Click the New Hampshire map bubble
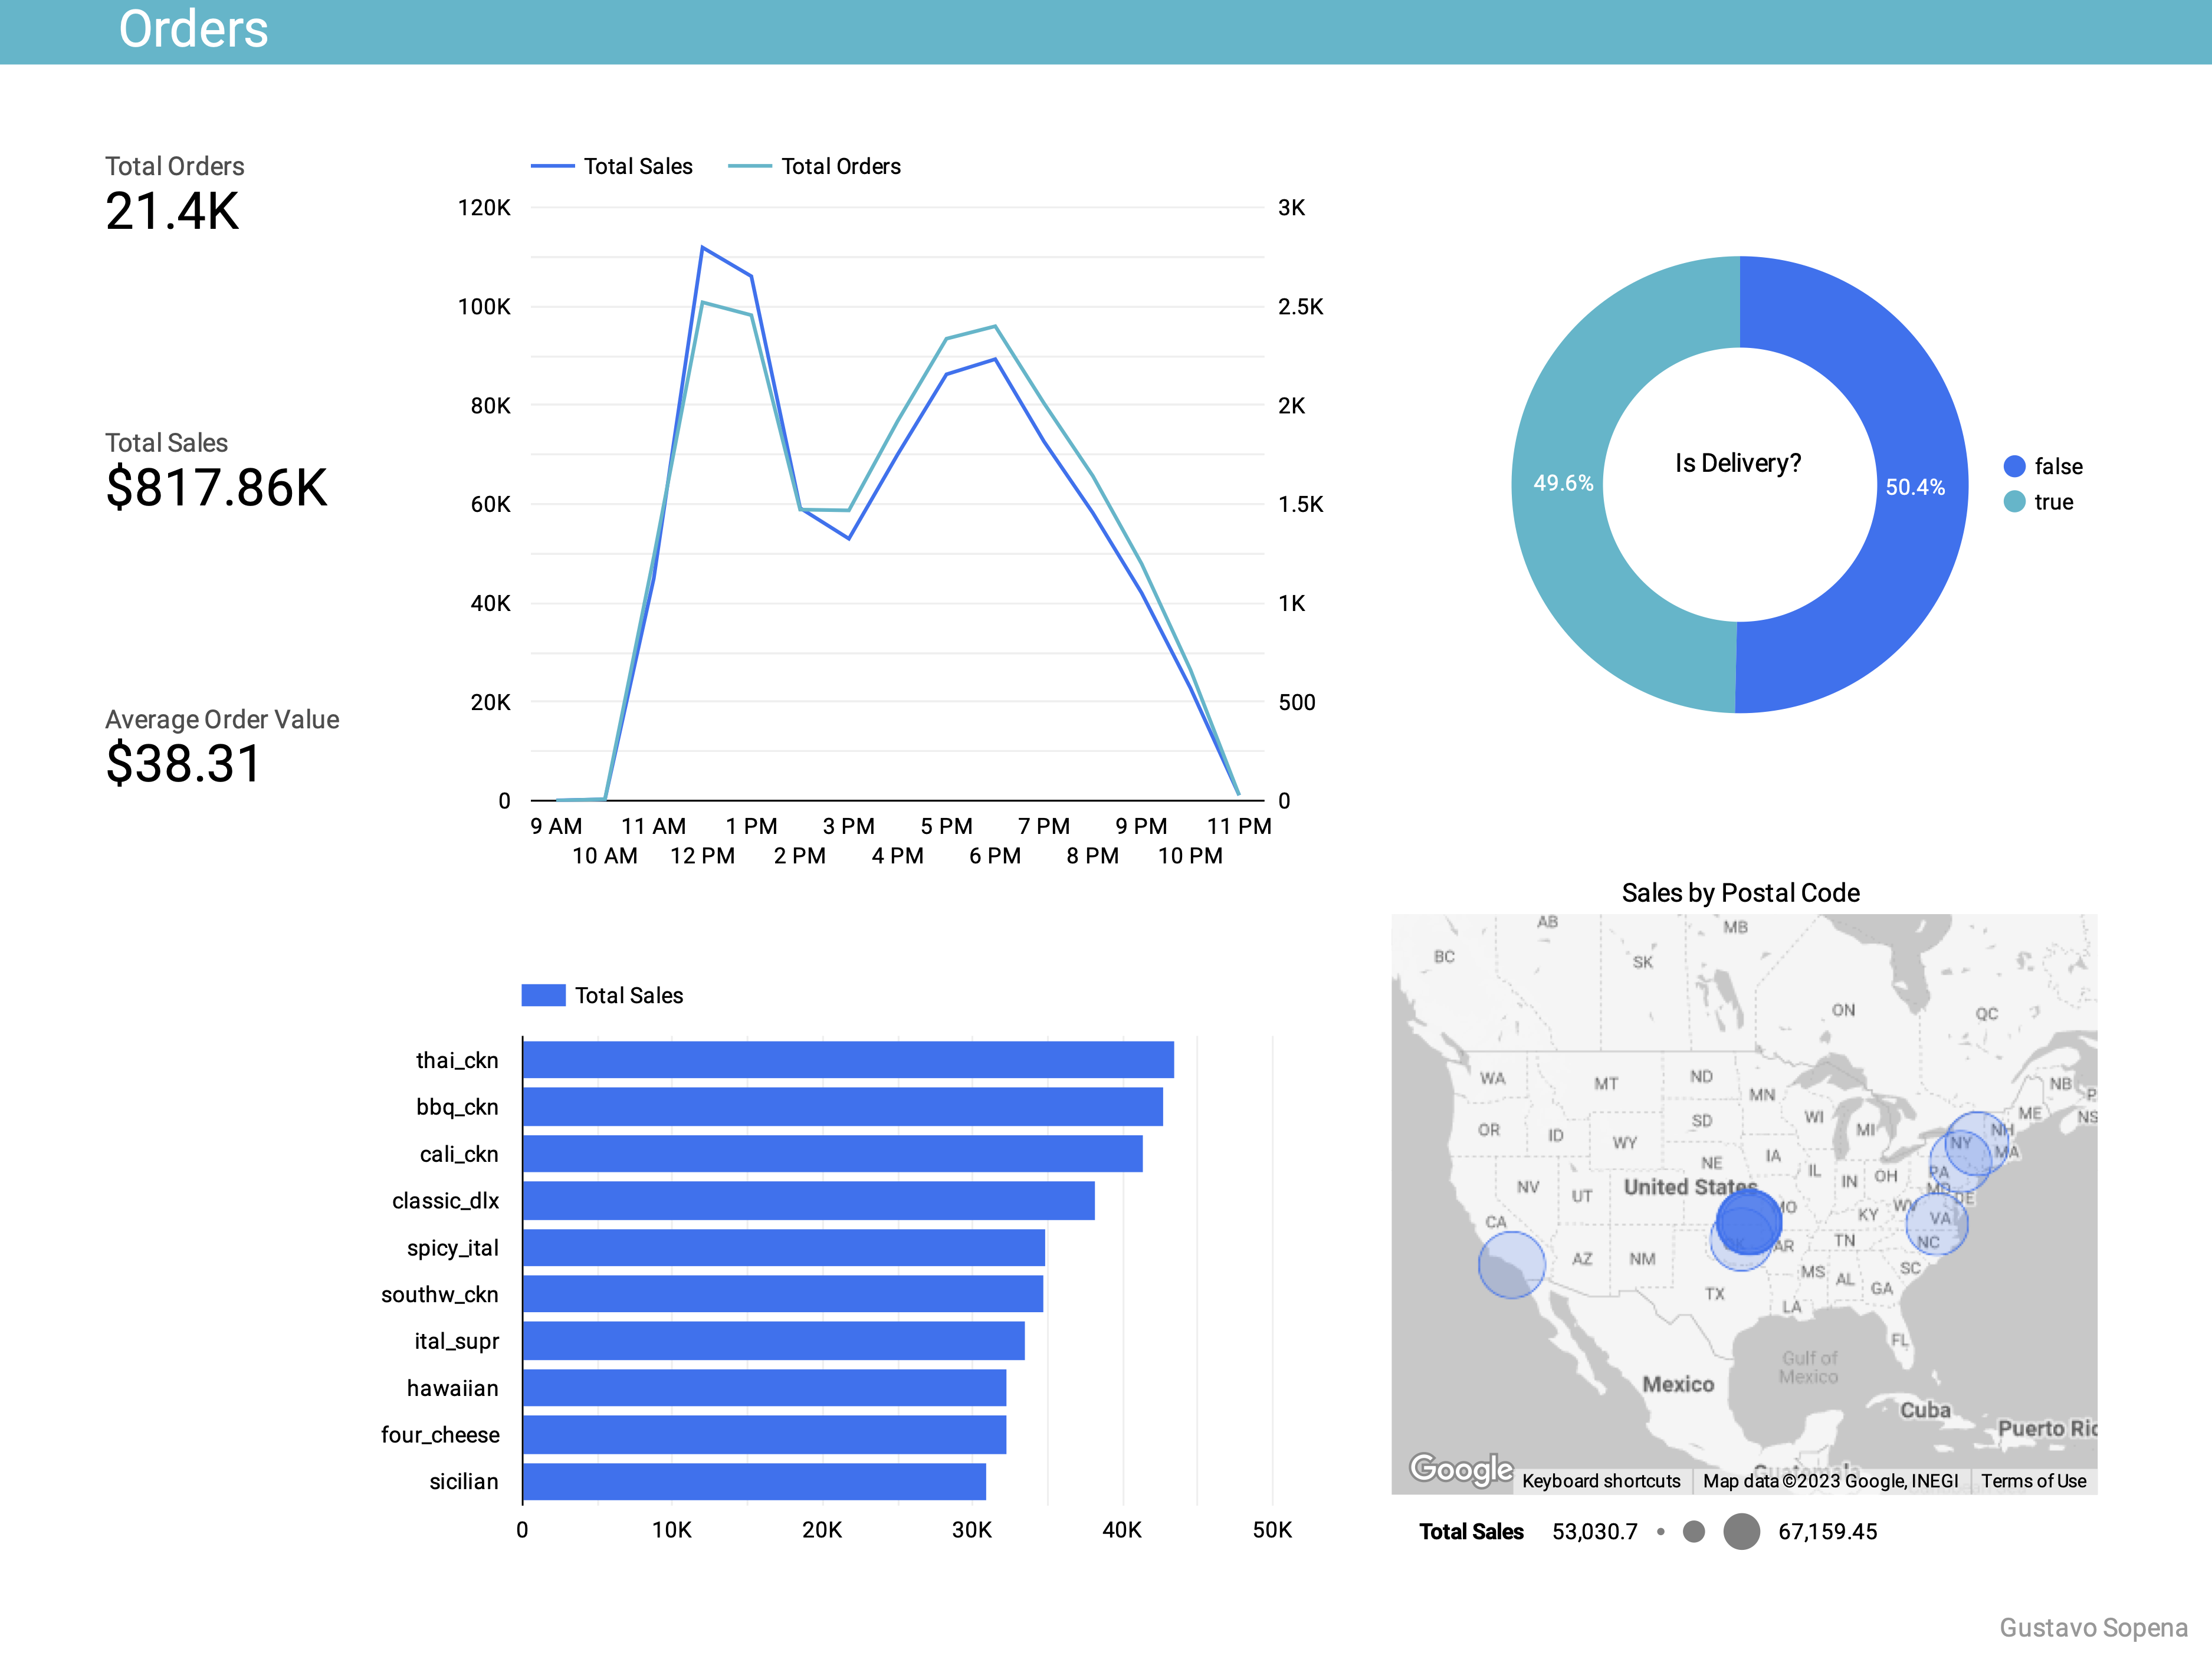The width and height of the screenshot is (2212, 1659). tap(1977, 1143)
